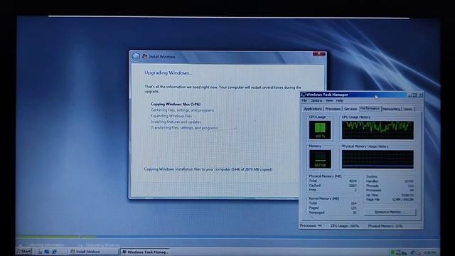Click the 'Upgrading Windows...' heading
455x256 pixels.
(168, 73)
